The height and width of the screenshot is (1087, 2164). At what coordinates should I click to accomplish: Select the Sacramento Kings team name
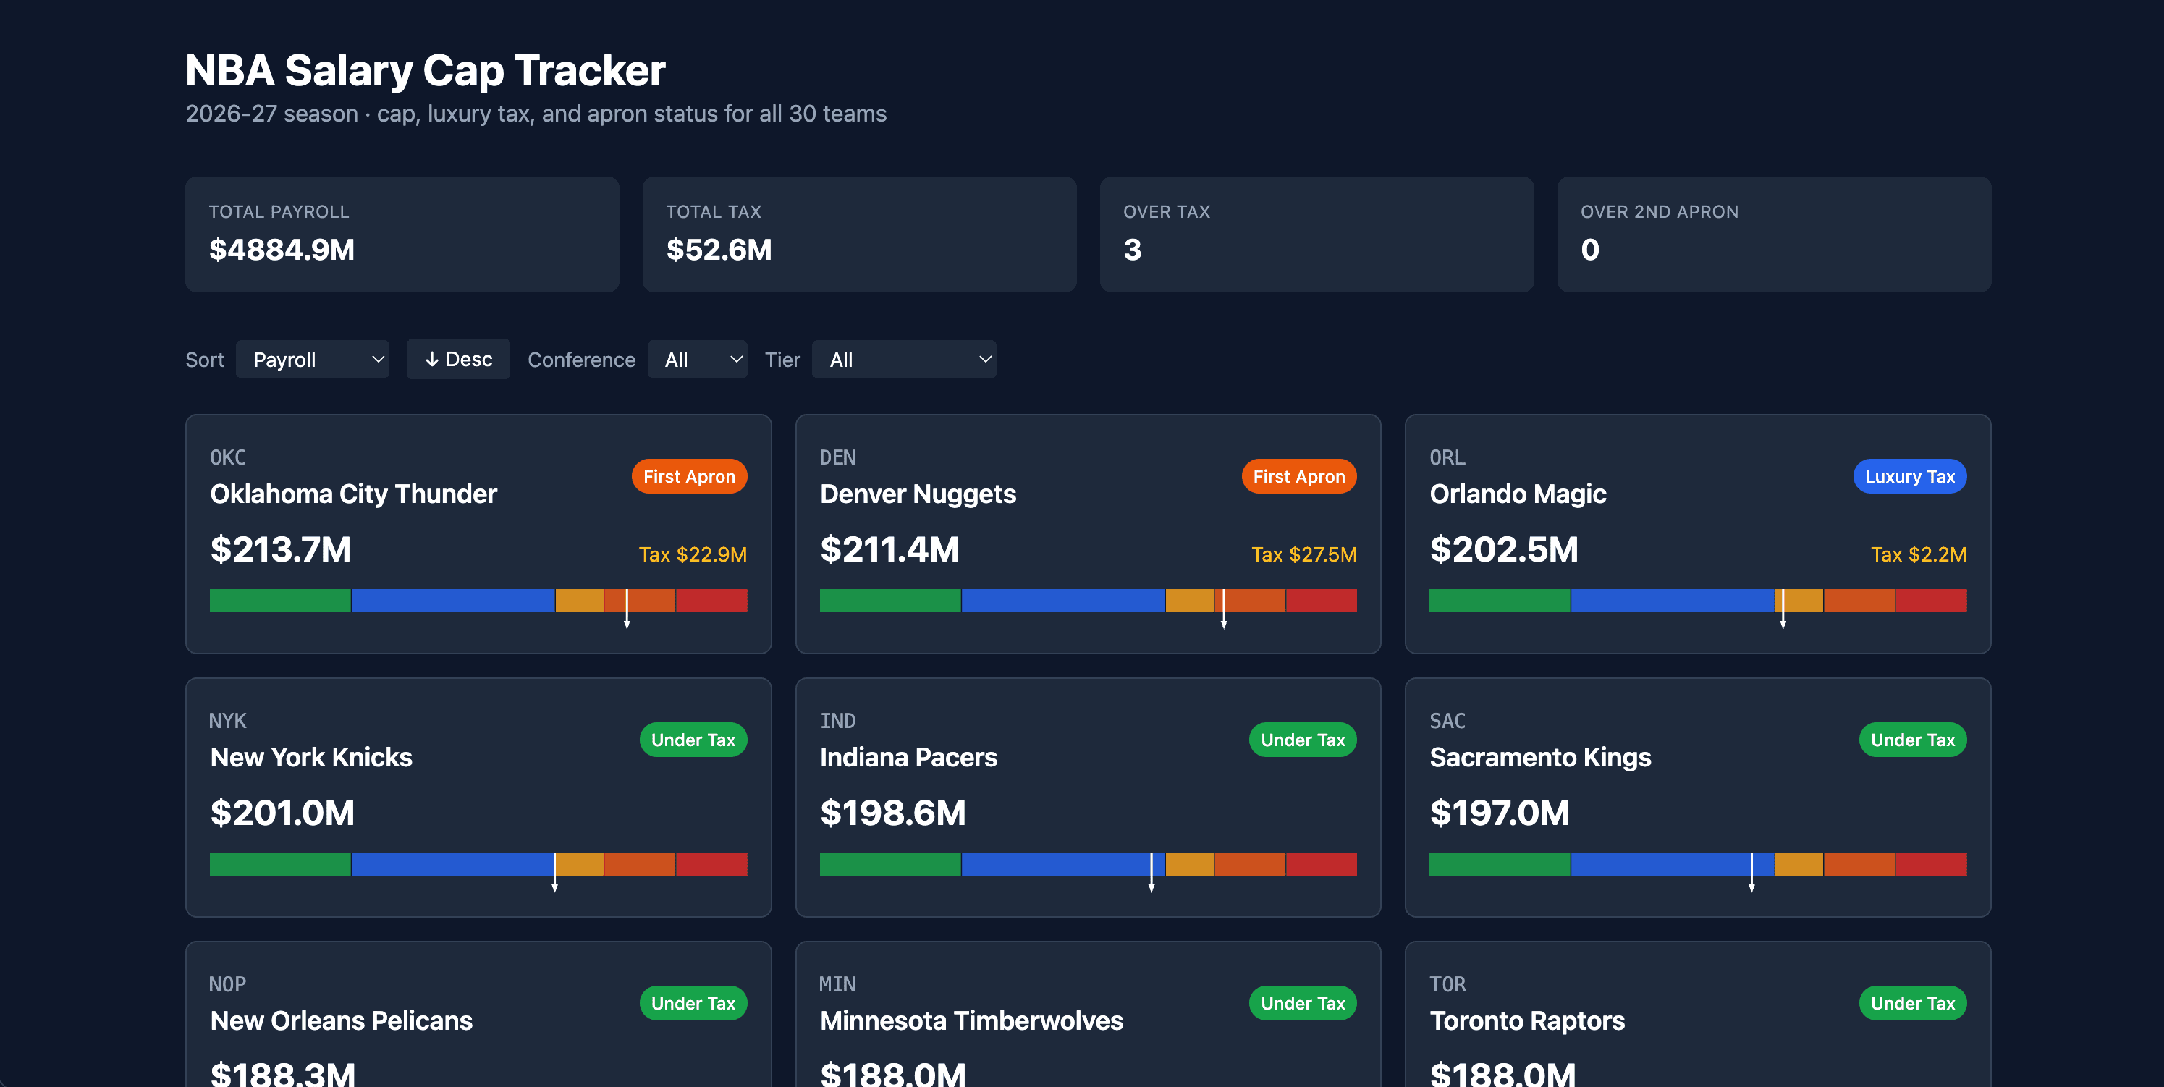(x=1541, y=758)
